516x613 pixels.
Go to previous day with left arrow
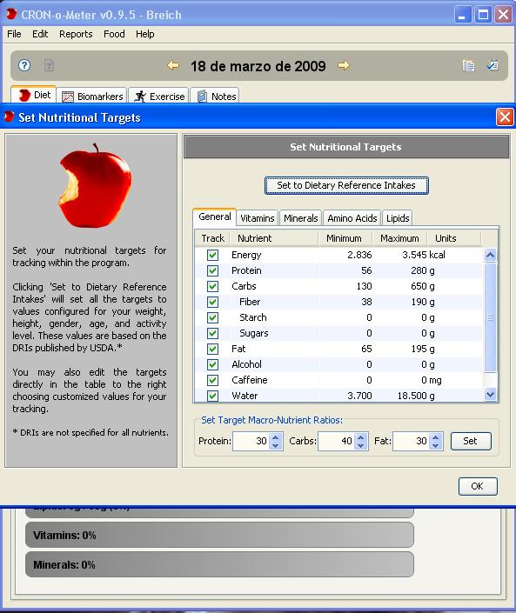tap(173, 65)
